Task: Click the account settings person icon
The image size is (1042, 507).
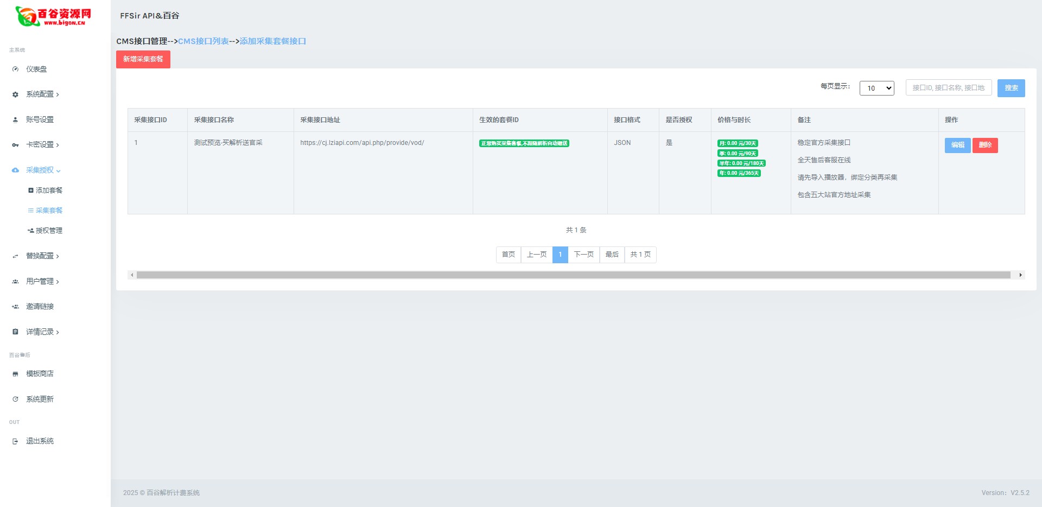Action: click(x=15, y=120)
